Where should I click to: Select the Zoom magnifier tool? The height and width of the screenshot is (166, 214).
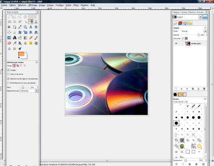[x=25, y=27]
